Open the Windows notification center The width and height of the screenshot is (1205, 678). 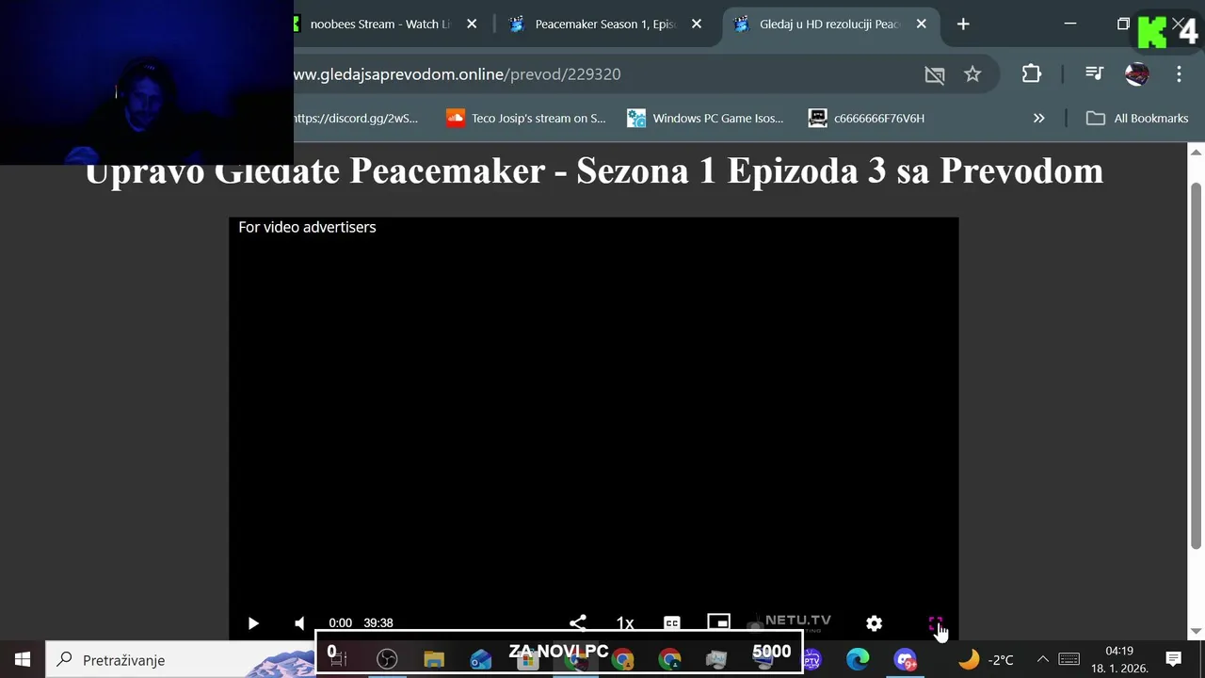tap(1174, 659)
